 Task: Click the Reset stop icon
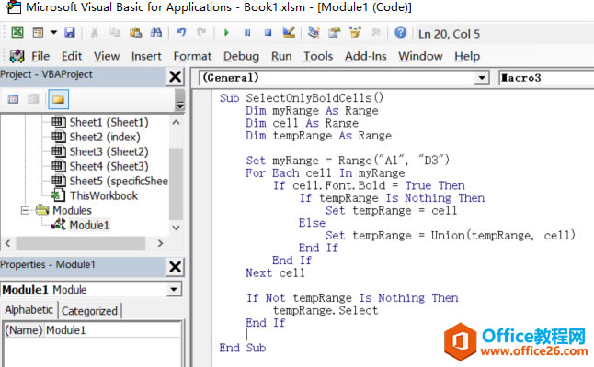pos(268,33)
